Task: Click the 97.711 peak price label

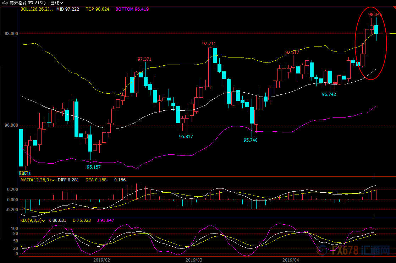Action: (x=209, y=44)
